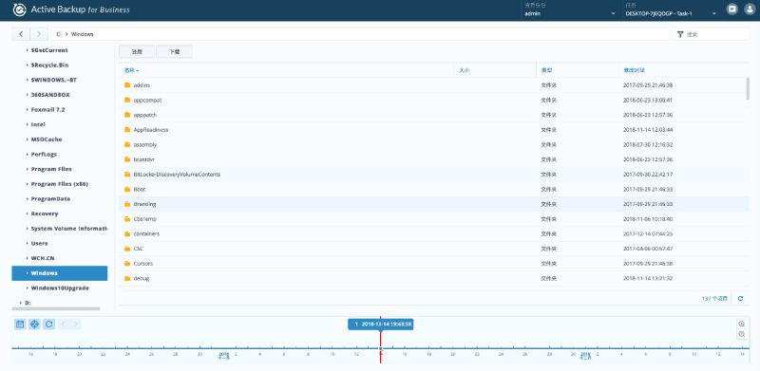Screen dimensions: 760x371
Task: Click the 2018-11-14 version marker label
Action: (x=381, y=324)
